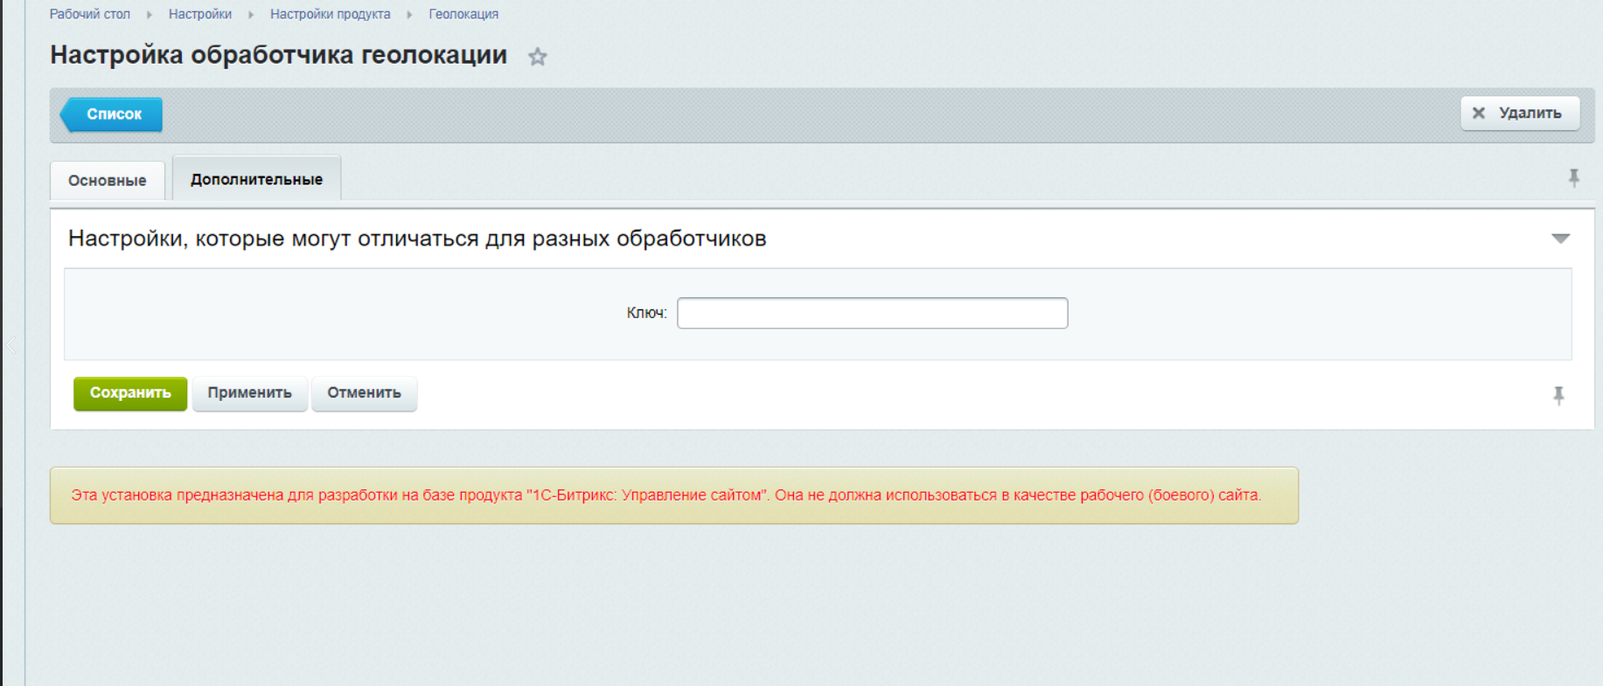This screenshot has width=1603, height=686.
Task: Go to Рабочий стол breadcrumb
Action: click(x=89, y=14)
